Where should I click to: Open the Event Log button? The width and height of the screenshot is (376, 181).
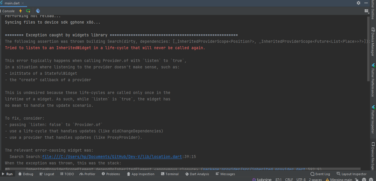[320, 174]
